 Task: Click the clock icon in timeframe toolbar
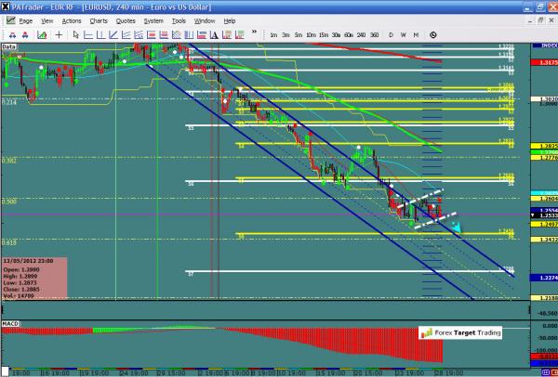coord(432,34)
